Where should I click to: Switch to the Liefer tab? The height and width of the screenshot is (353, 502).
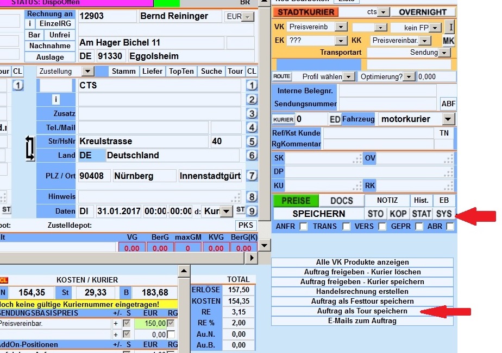coord(152,71)
